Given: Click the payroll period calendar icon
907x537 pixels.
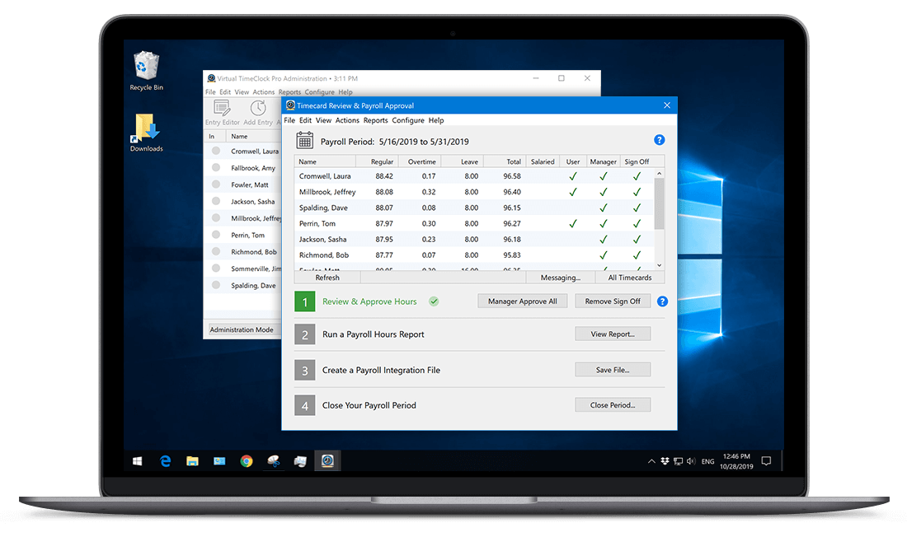Looking at the screenshot, I should point(304,141).
